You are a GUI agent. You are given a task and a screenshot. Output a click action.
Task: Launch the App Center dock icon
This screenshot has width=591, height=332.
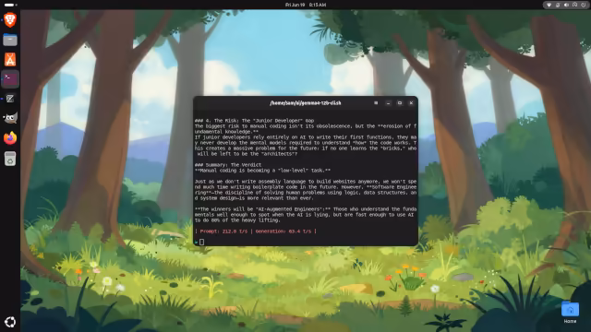click(x=10, y=59)
